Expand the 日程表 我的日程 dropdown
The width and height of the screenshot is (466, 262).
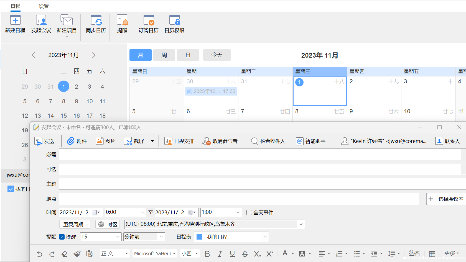pyautogui.click(x=265, y=237)
